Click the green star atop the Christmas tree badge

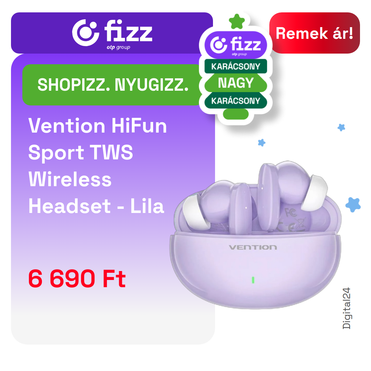tap(237, 22)
